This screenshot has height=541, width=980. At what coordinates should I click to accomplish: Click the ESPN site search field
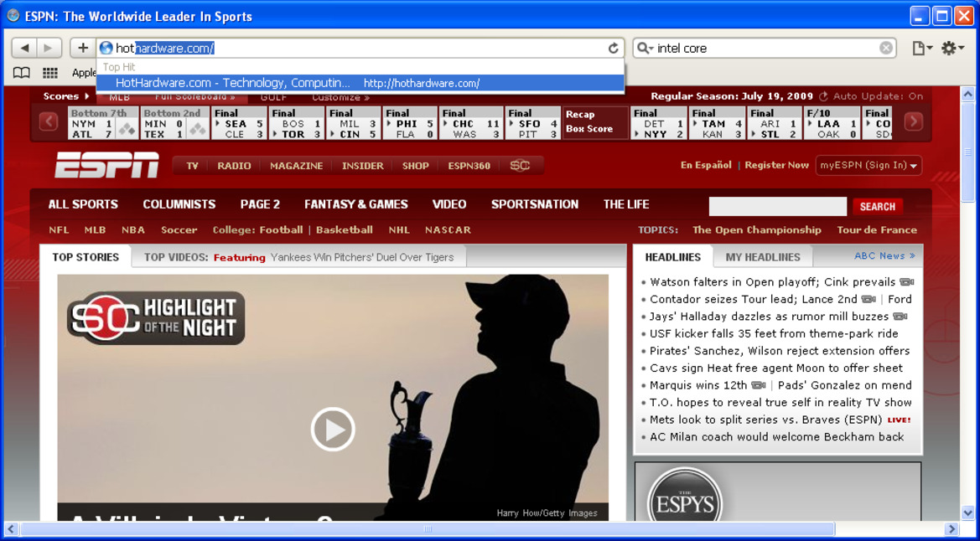pos(777,206)
